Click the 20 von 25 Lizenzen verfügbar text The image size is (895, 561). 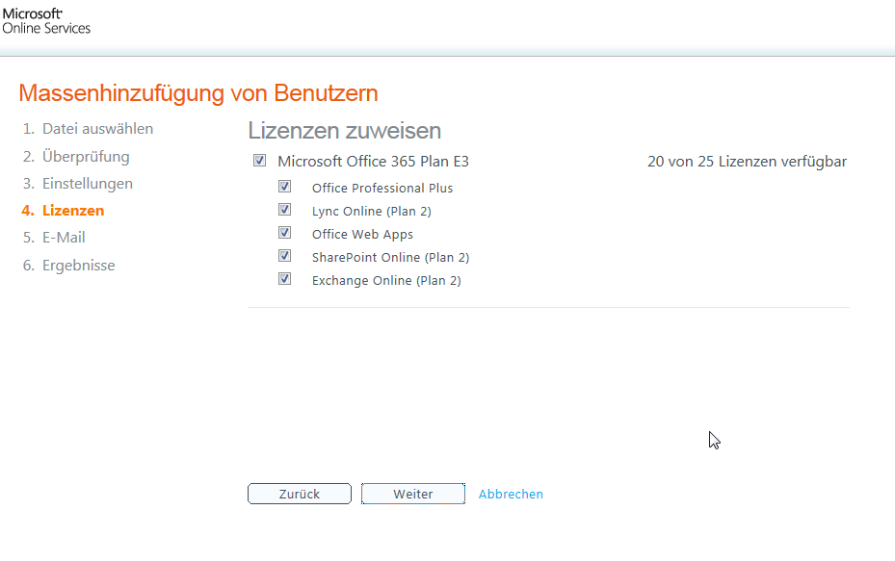(747, 162)
